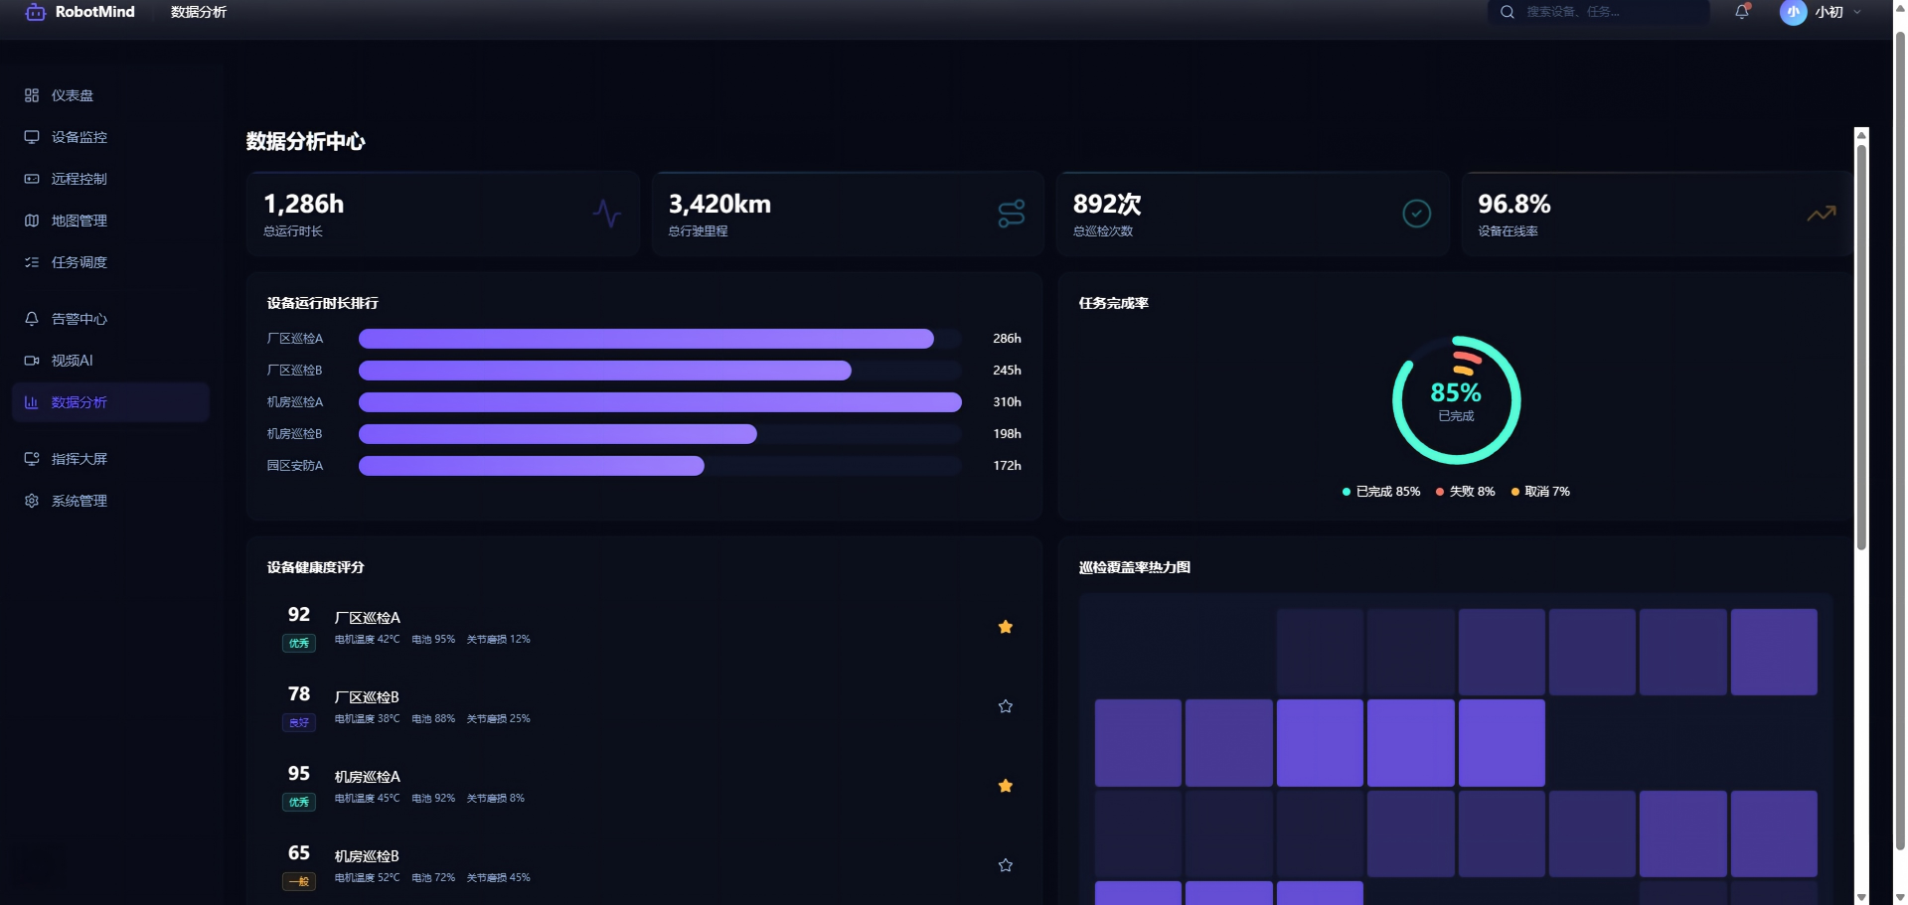Focus the 搜索设备、任务 search field
The image size is (1908, 905).
click(1598, 12)
